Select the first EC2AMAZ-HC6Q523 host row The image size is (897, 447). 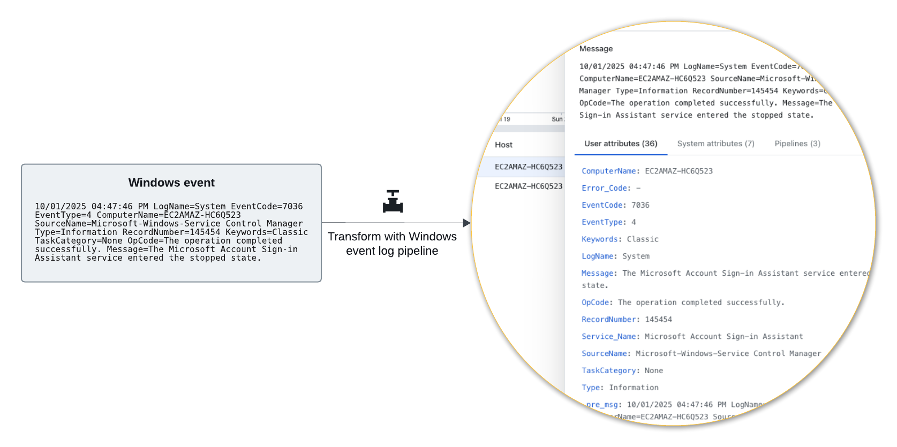(528, 167)
